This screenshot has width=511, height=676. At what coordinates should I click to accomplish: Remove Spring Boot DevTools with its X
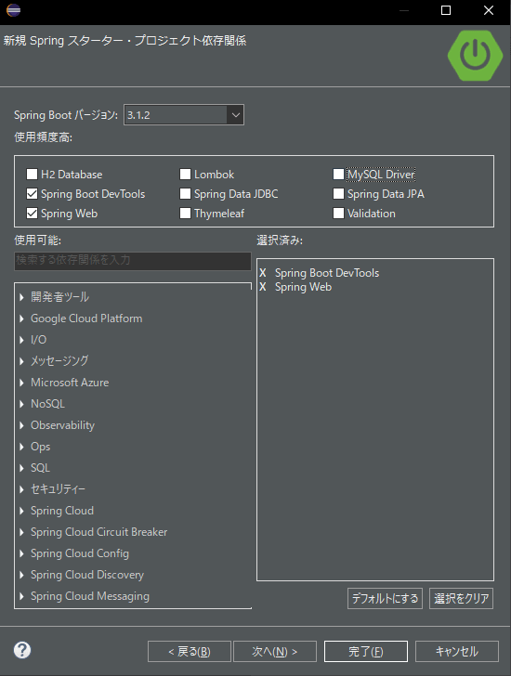(263, 273)
